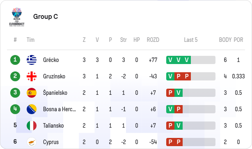
Task: Click Gruzínsko's first green V result
Action: point(170,76)
